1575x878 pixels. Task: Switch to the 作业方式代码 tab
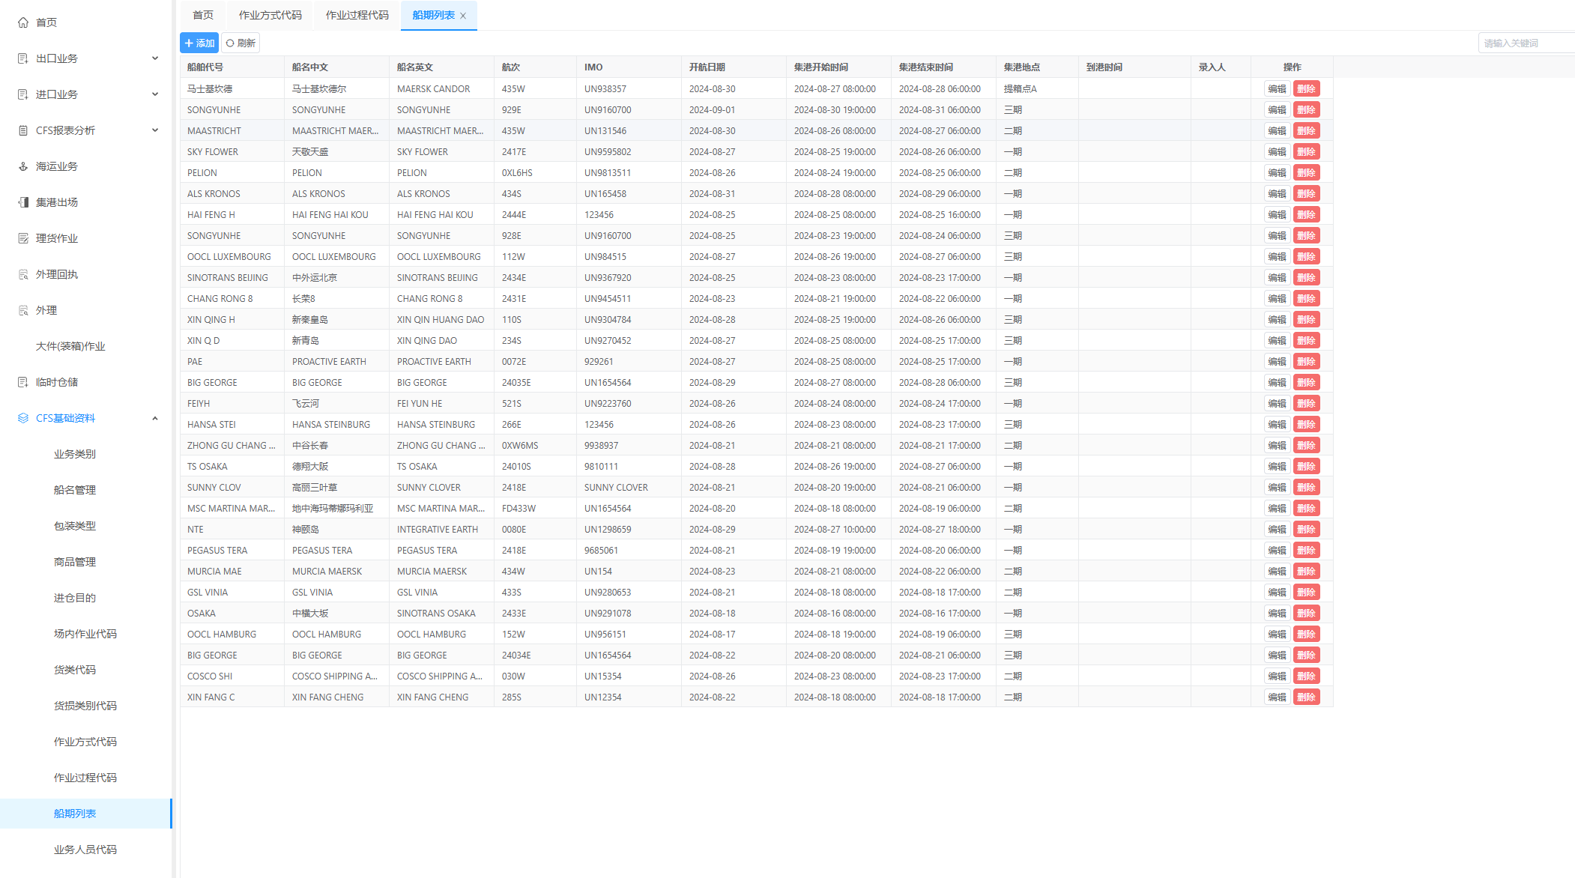(x=270, y=15)
